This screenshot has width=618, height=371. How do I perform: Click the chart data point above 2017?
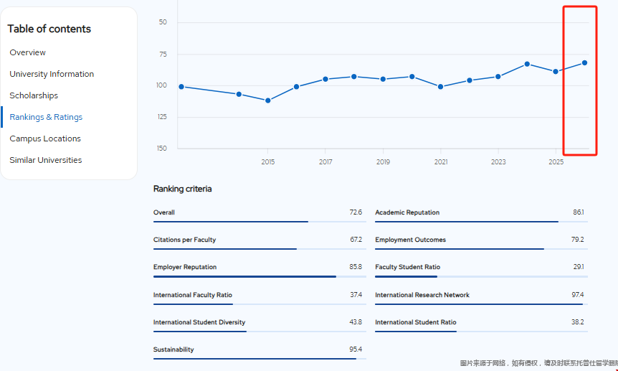click(325, 79)
